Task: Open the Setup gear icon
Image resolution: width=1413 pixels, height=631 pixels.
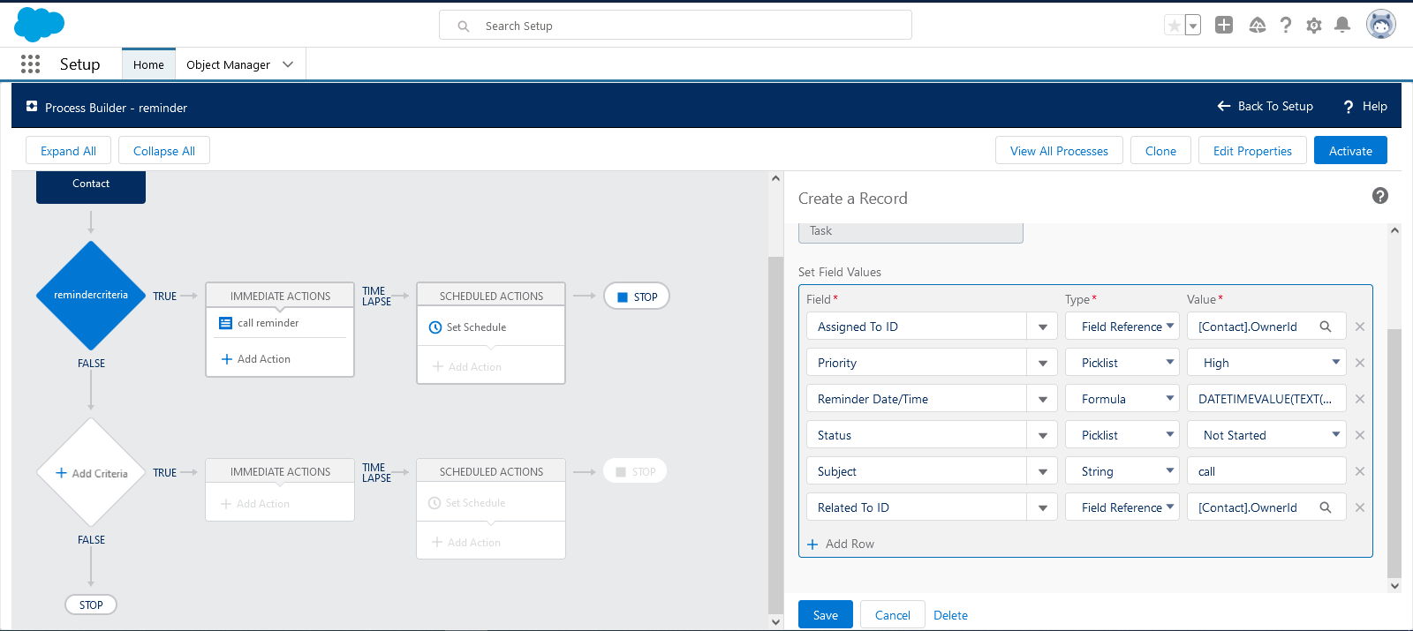Action: (1314, 26)
